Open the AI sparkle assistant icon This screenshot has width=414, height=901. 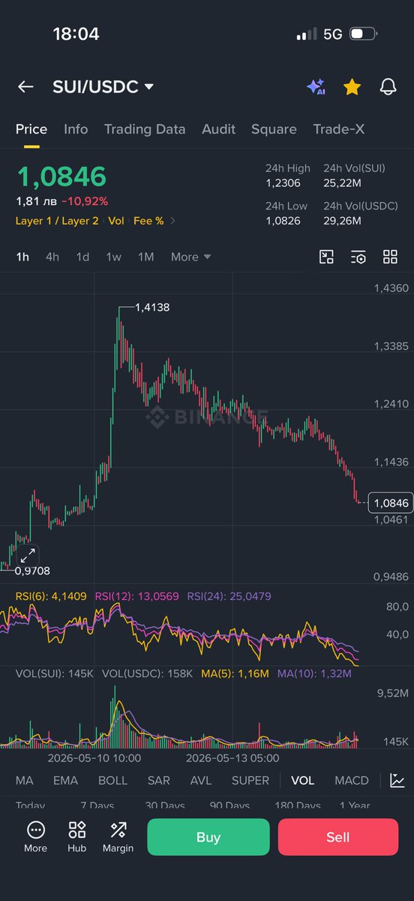point(316,87)
